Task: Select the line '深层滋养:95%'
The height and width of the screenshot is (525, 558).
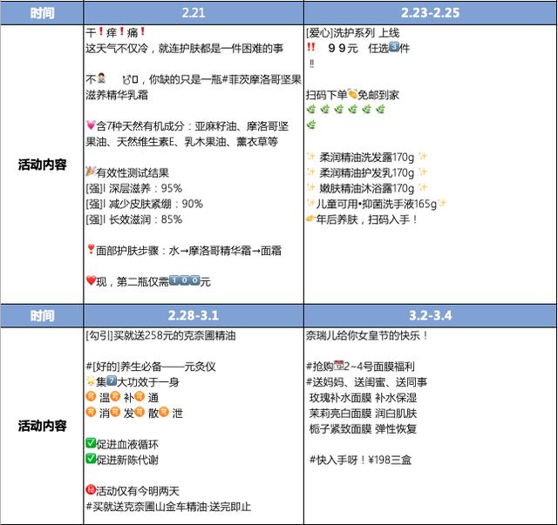Action: pos(134,188)
